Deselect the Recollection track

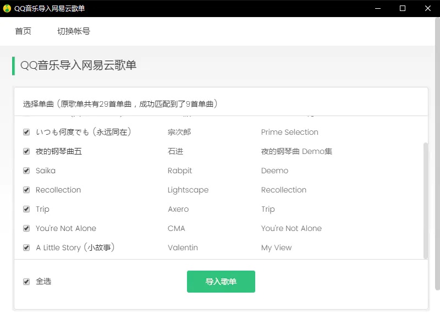coord(26,190)
